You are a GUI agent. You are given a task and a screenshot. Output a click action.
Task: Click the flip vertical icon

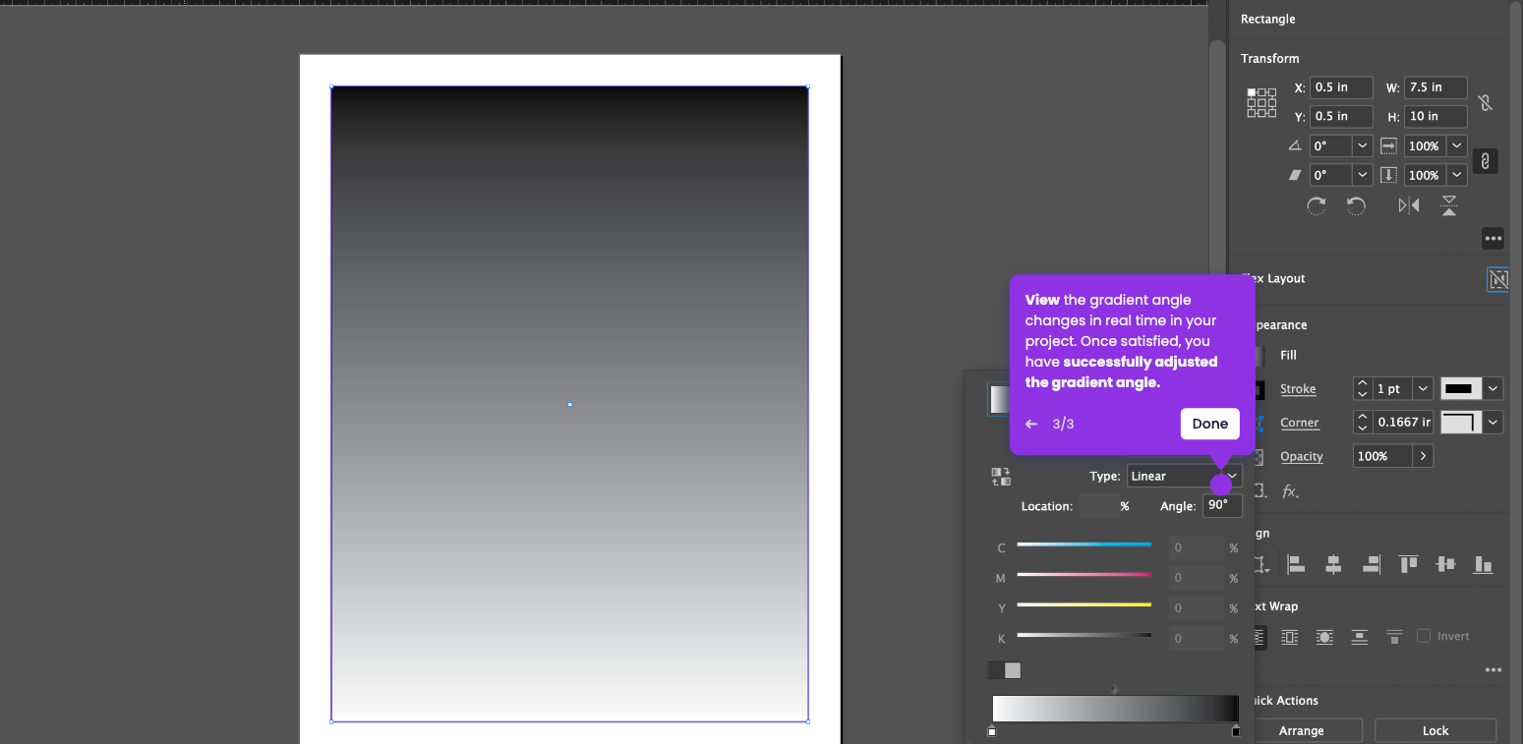[x=1449, y=205]
